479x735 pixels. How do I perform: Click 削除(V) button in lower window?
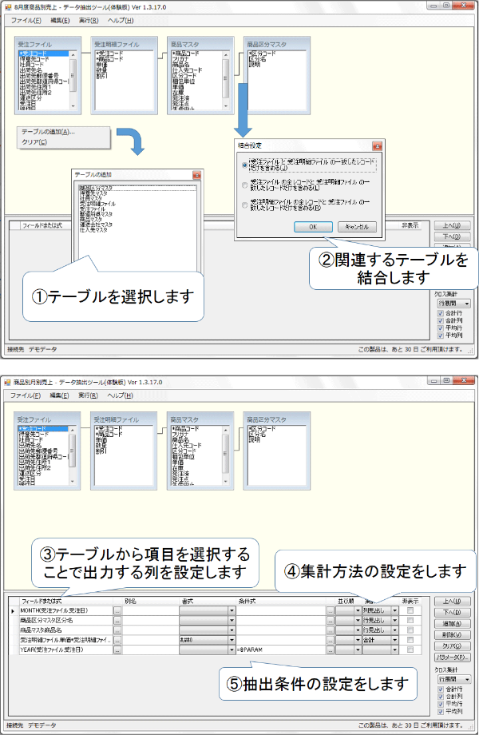tap(452, 635)
